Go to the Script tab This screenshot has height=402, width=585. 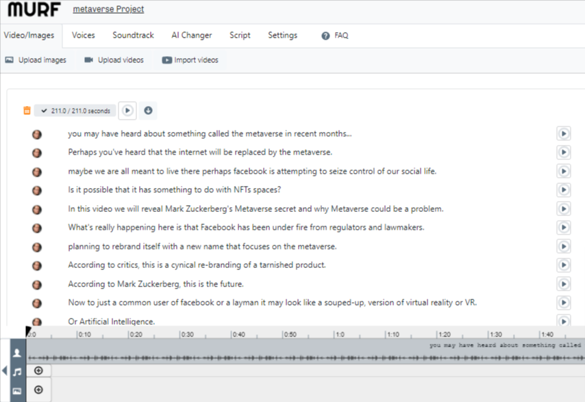click(240, 36)
